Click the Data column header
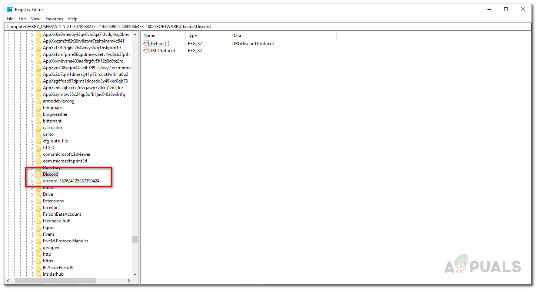Image resolution: width=536 pixels, height=289 pixels. tap(283, 36)
